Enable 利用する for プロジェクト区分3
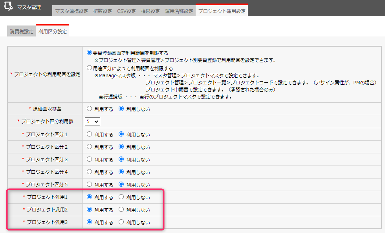This screenshot has height=233, width=385. (x=89, y=159)
